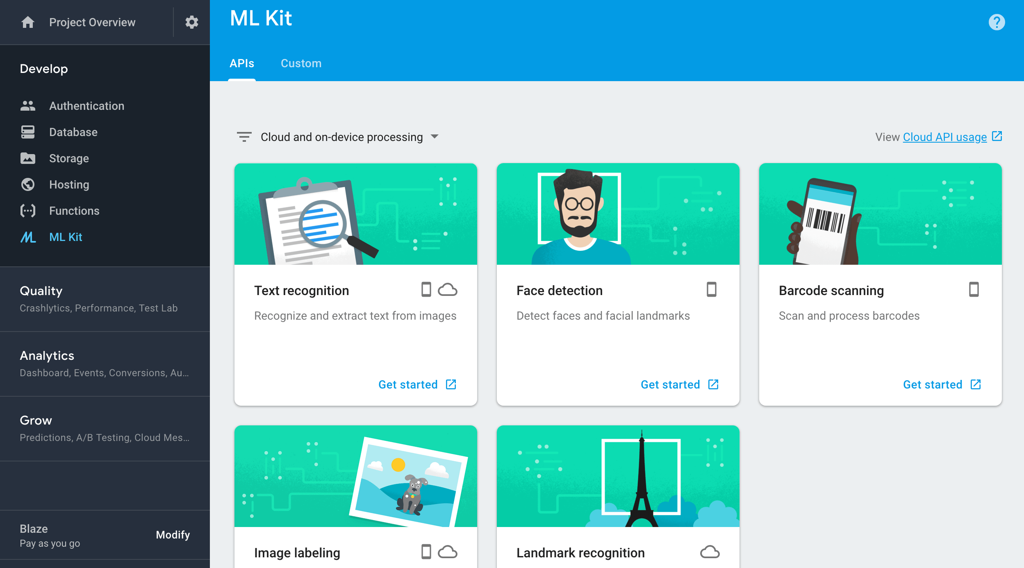Click the home icon for Project Overview
This screenshot has height=568, width=1024.
pyautogui.click(x=28, y=22)
